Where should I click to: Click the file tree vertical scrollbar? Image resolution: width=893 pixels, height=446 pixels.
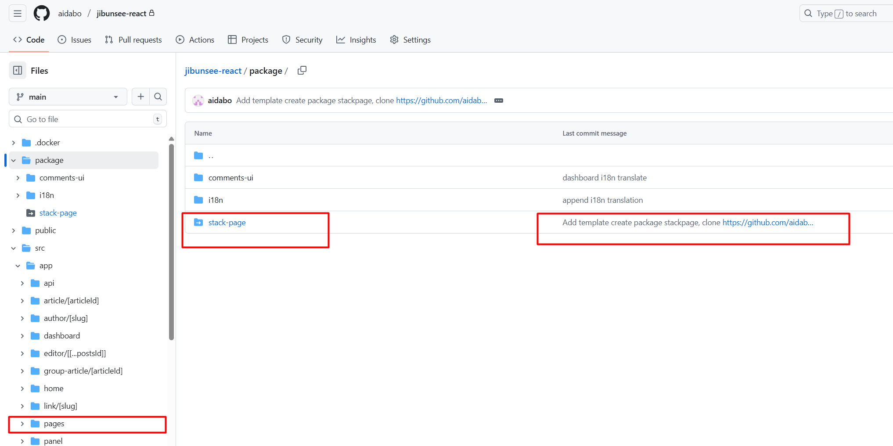pos(171,241)
